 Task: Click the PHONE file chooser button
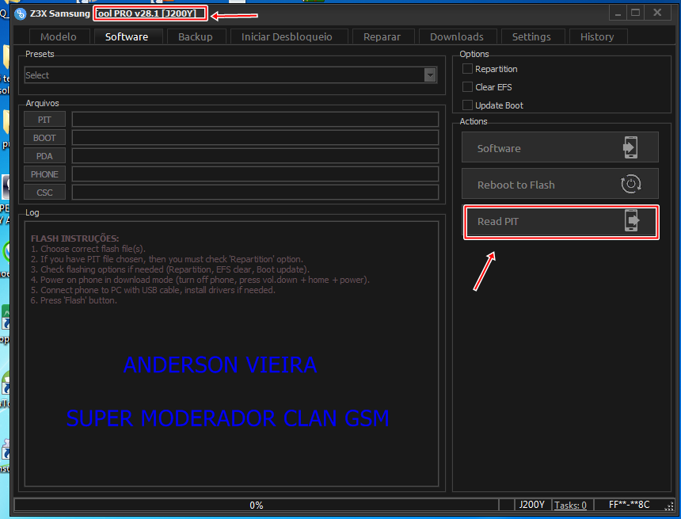tap(44, 174)
